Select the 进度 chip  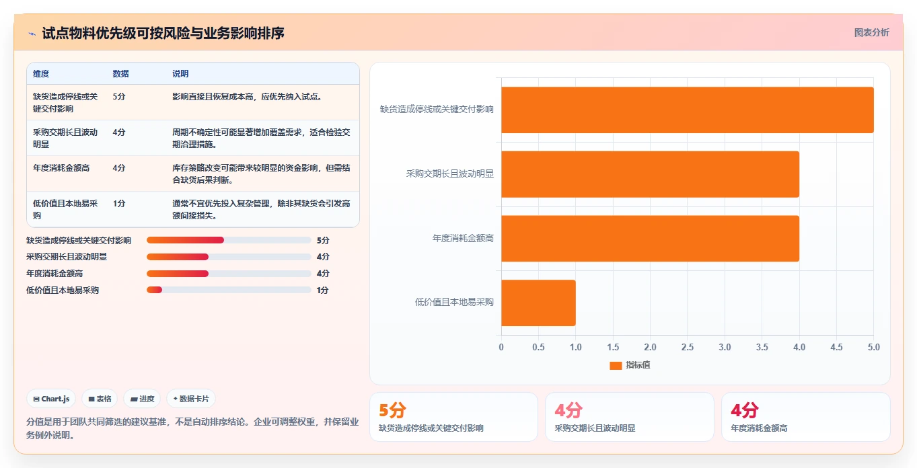[142, 399]
